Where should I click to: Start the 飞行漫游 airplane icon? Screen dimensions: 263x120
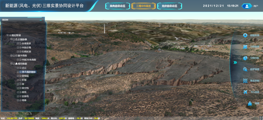(x=245, y=92)
